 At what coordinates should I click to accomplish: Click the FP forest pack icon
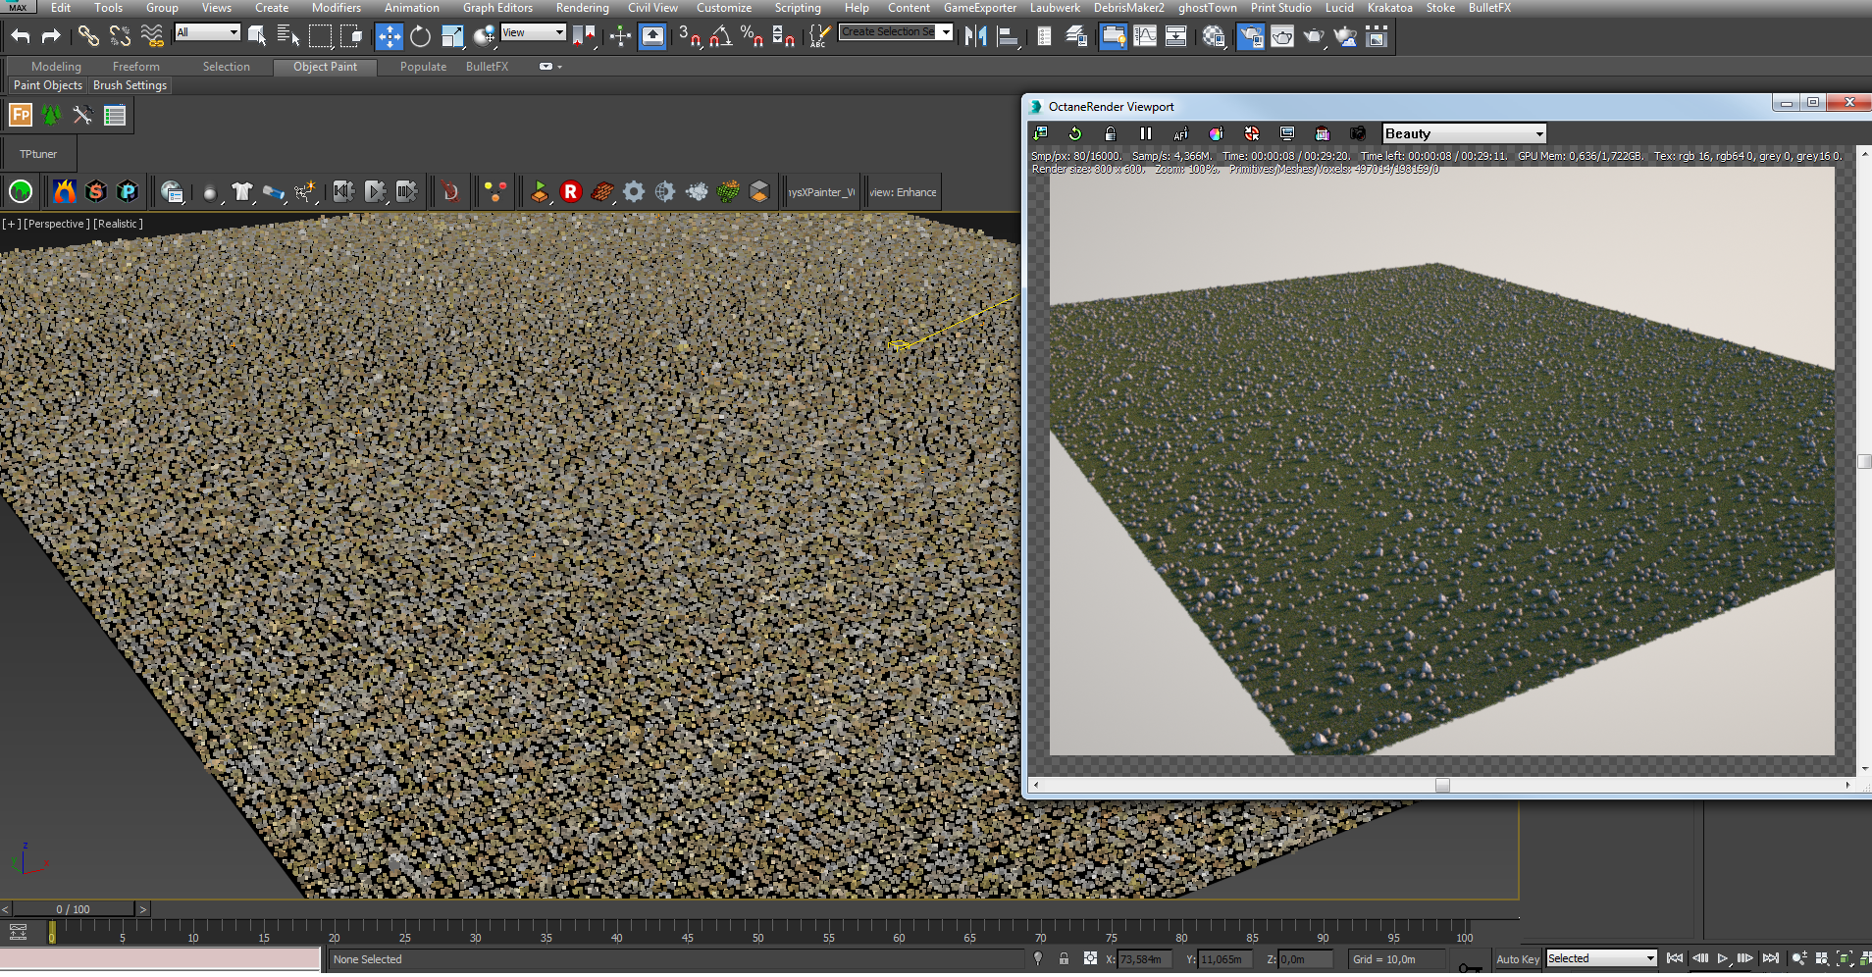pos(21,116)
